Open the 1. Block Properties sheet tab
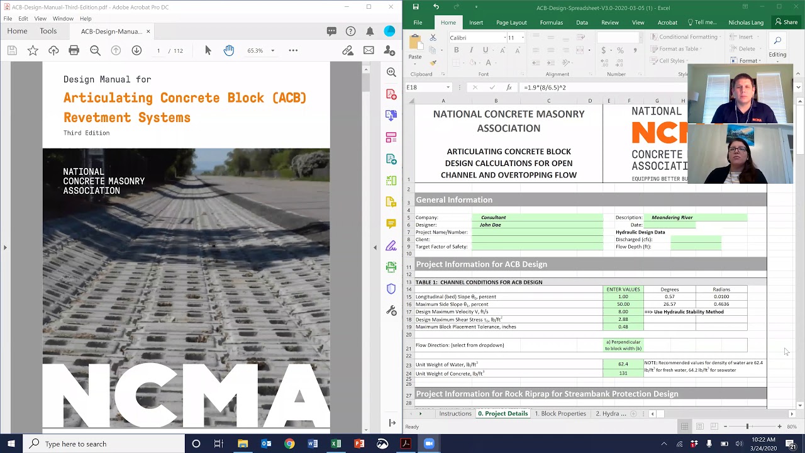The width and height of the screenshot is (805, 453). (560, 414)
